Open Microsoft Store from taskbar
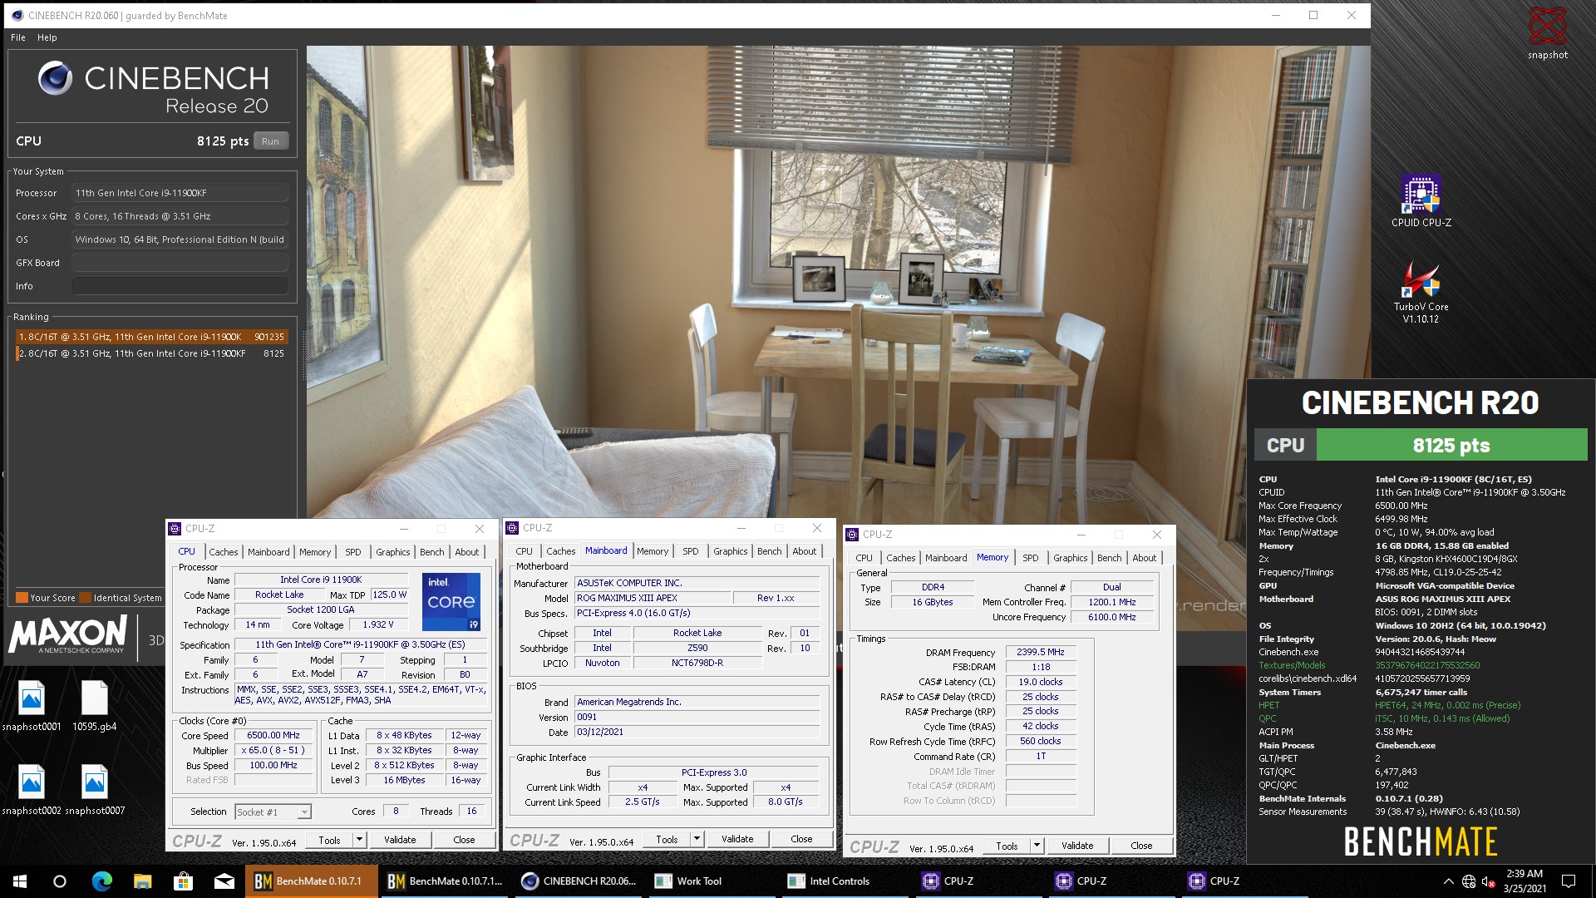 point(183,881)
